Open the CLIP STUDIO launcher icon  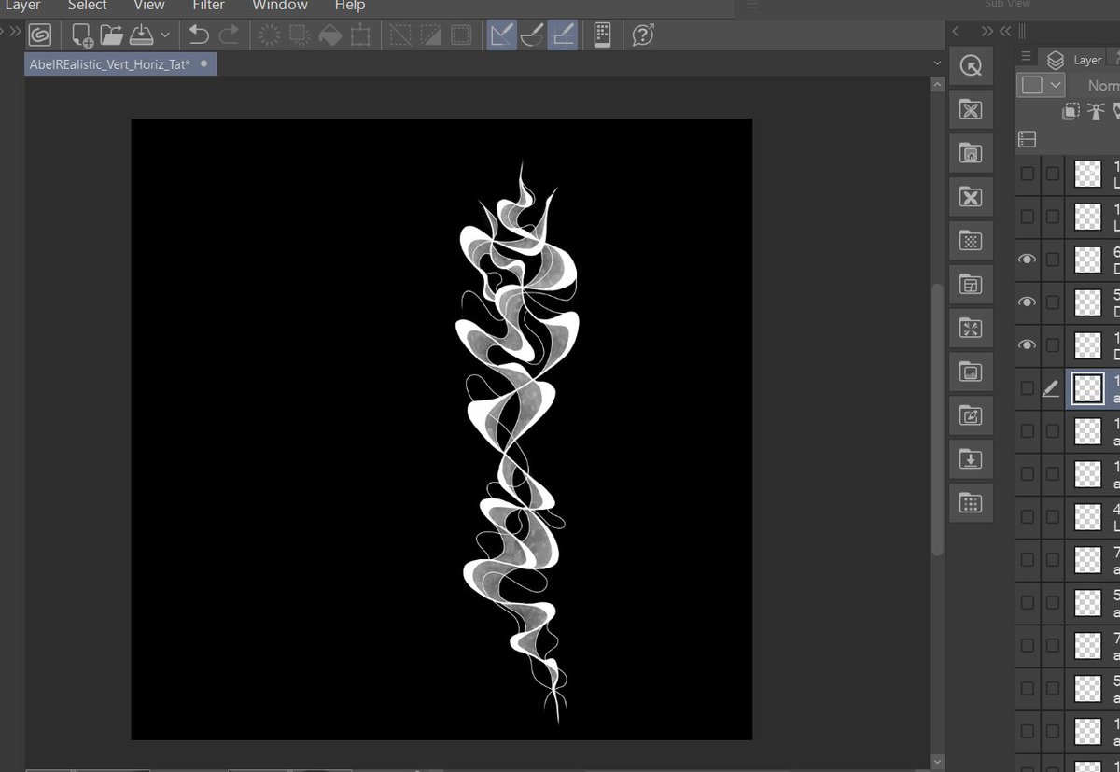pos(39,35)
